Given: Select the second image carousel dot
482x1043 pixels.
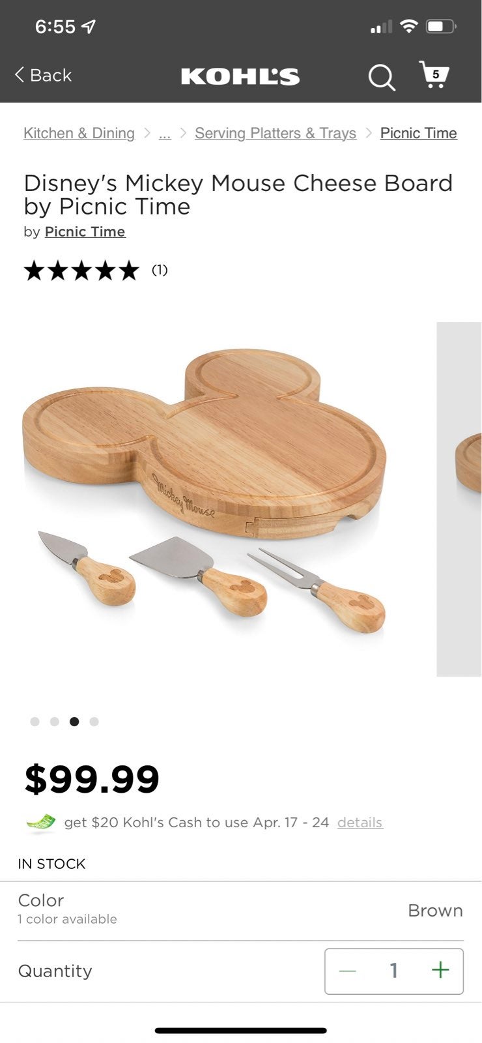Looking at the screenshot, I should tap(55, 722).
